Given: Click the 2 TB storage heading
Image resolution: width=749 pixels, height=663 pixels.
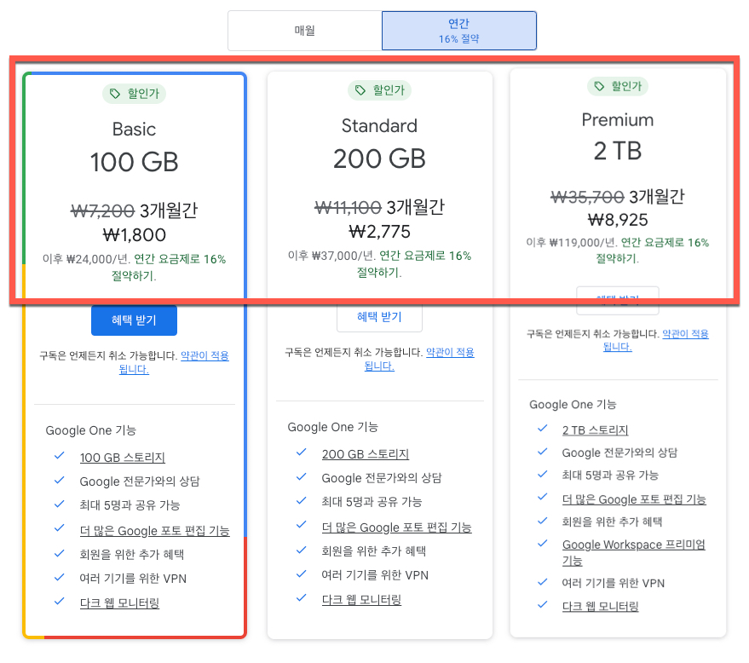Looking at the screenshot, I should click(x=618, y=151).
